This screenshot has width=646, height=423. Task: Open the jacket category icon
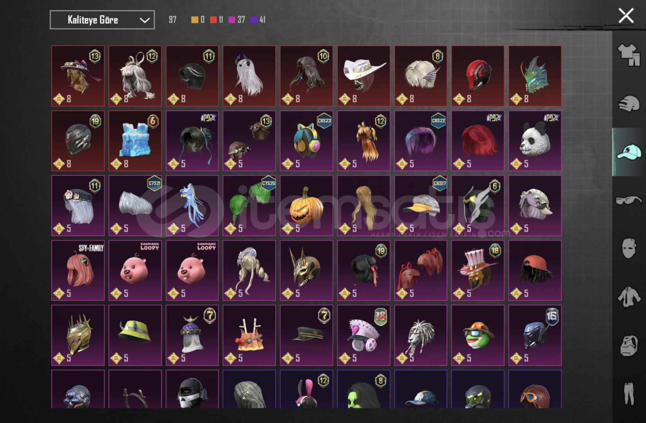click(629, 297)
